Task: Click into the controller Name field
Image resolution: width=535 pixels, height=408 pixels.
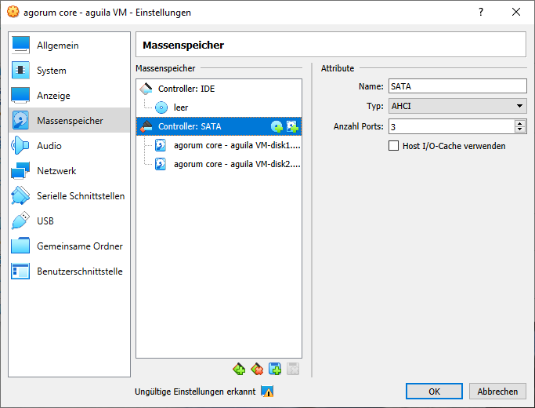Action: [457, 86]
